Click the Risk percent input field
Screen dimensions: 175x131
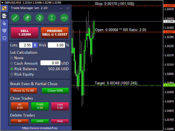[x=56, y=45]
